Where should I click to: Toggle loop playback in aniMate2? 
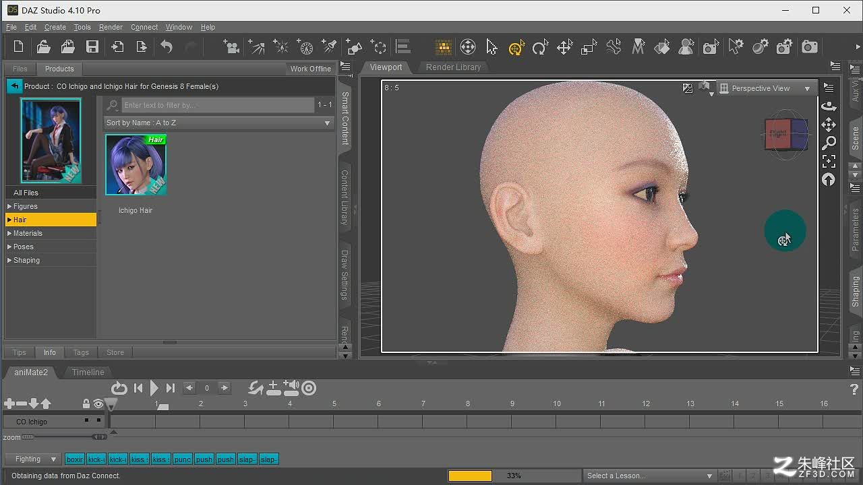[119, 388]
